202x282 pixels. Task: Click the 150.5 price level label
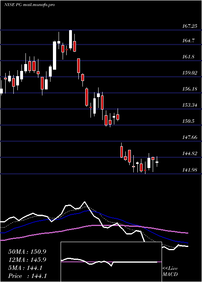coord(188,121)
